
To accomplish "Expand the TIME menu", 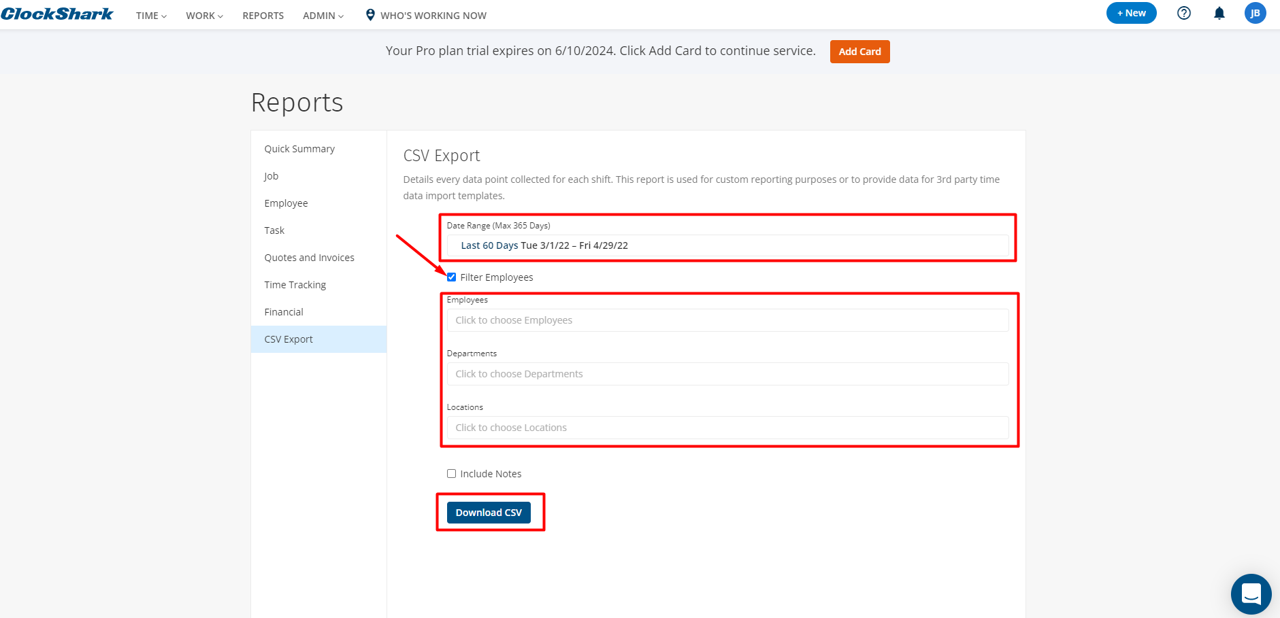I will click(151, 16).
